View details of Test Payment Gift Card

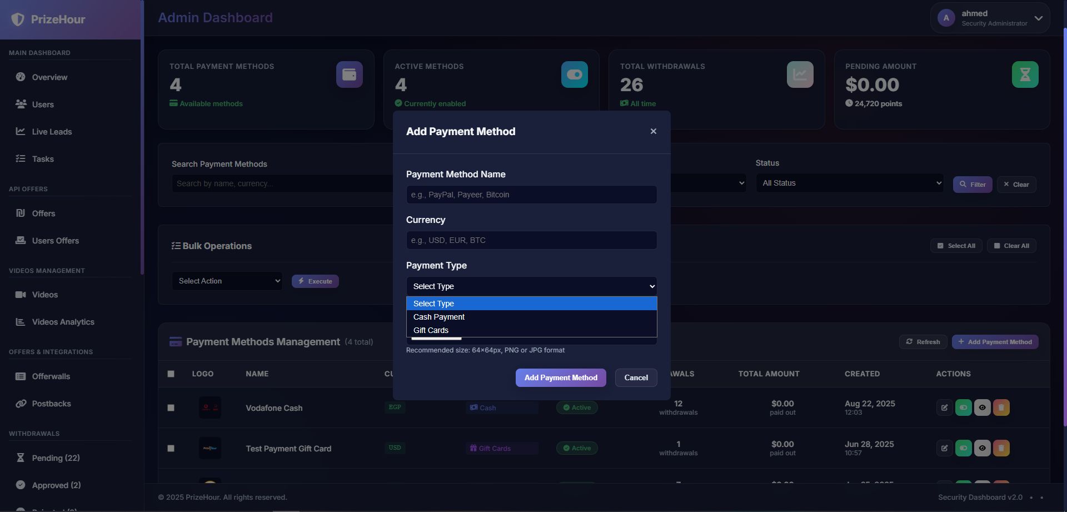point(982,448)
